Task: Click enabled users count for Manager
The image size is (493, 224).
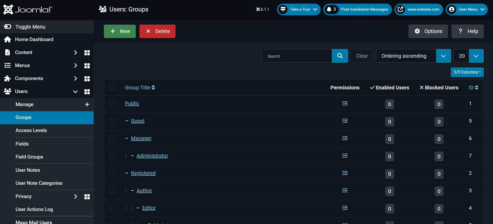Action: [x=389, y=139]
